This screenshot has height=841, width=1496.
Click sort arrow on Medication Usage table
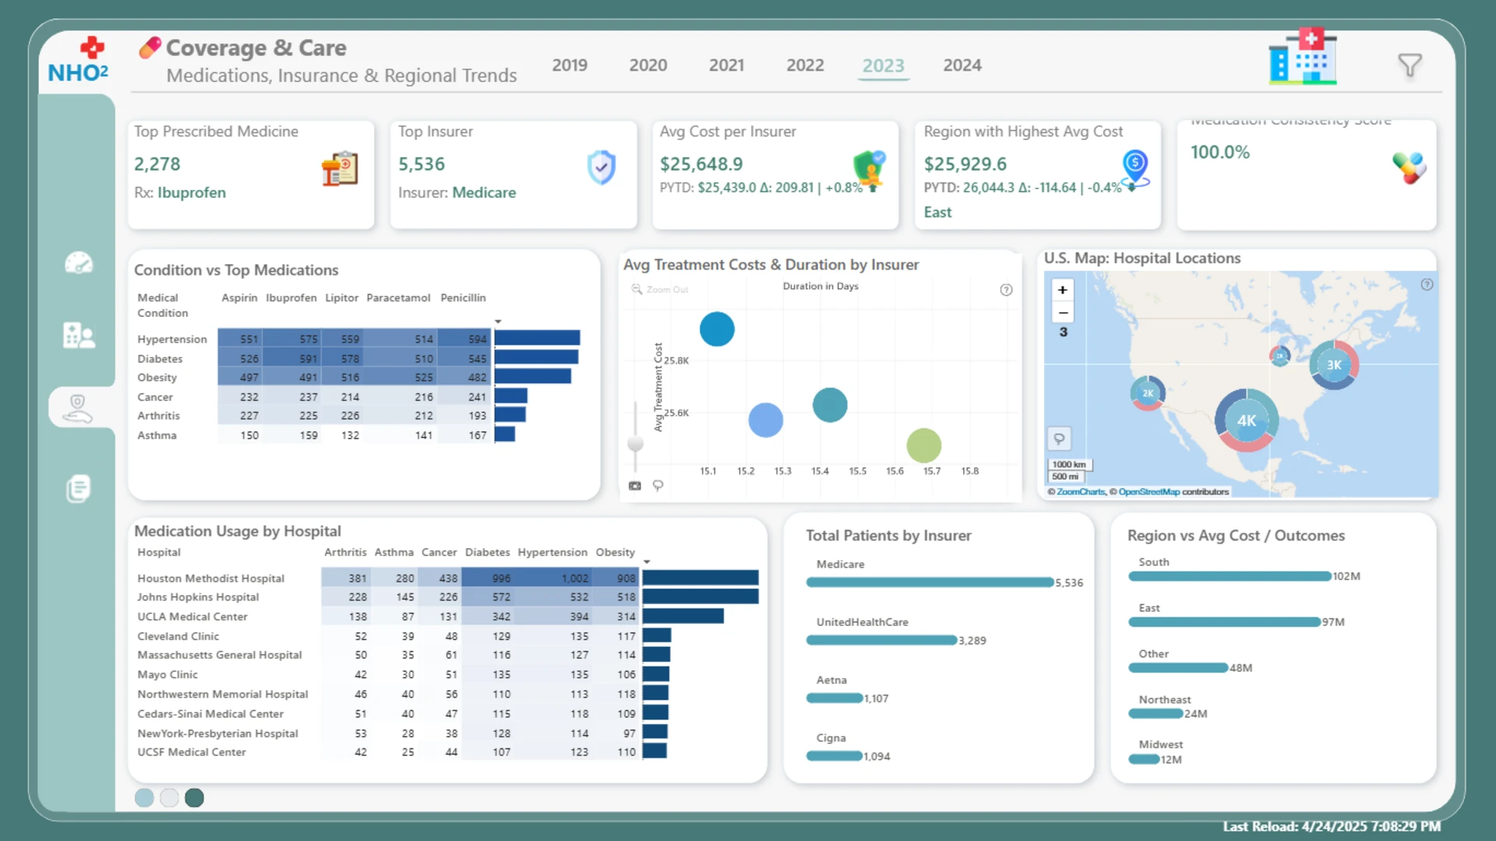[647, 561]
